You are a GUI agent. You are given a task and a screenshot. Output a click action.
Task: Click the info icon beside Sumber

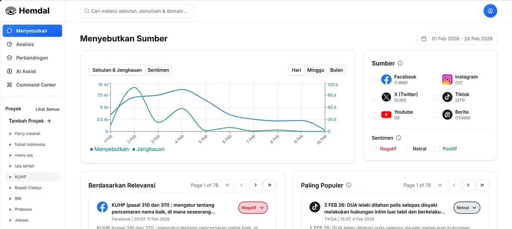[400, 64]
